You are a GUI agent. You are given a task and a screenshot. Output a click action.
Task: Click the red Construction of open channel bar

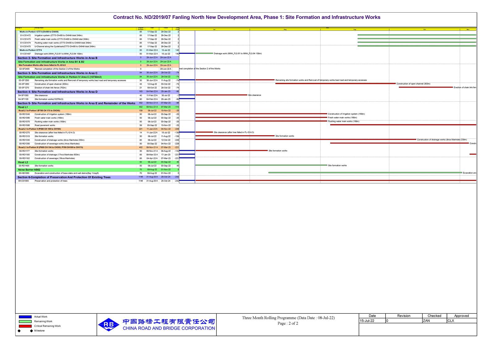335,83
